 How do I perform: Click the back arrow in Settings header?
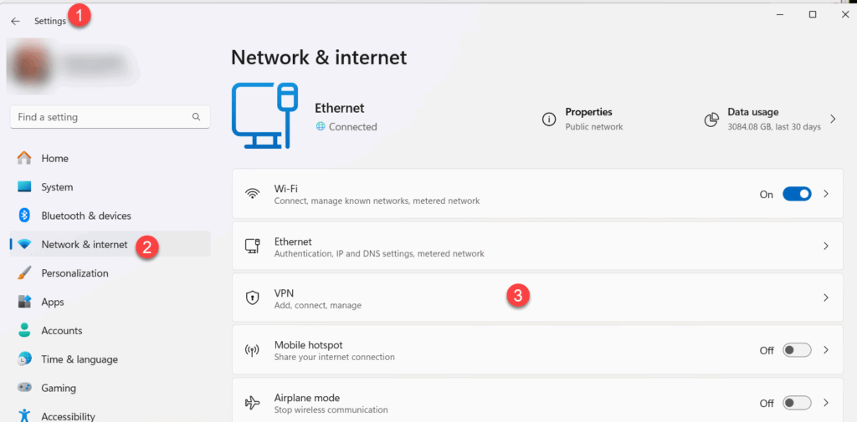coord(15,21)
